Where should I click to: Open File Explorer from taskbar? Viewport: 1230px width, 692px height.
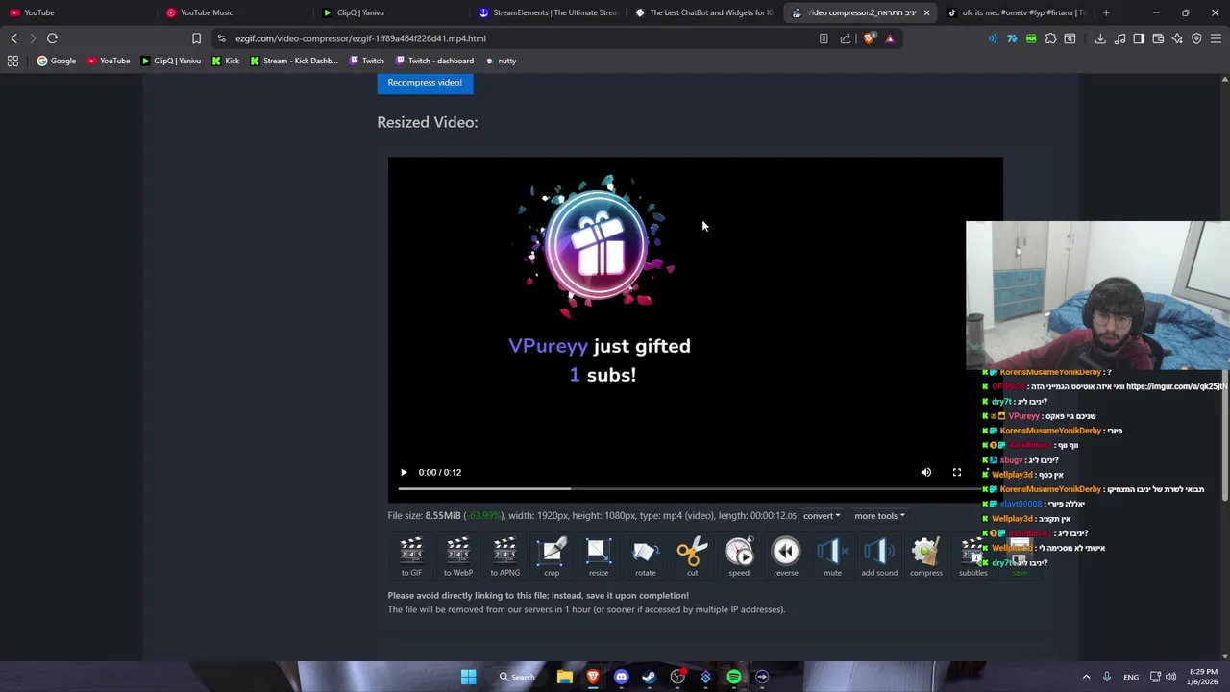click(x=565, y=677)
